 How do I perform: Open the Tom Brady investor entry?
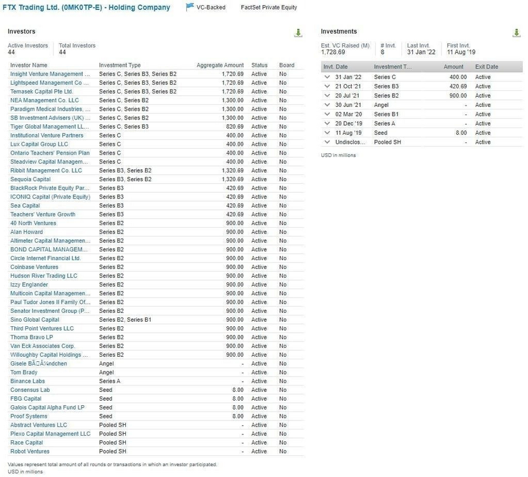coord(24,372)
